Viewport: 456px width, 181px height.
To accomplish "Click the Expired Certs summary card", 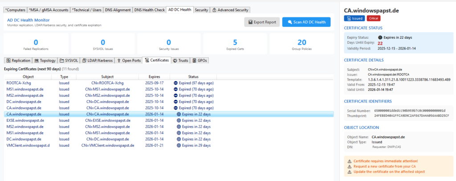I will click(235, 44).
